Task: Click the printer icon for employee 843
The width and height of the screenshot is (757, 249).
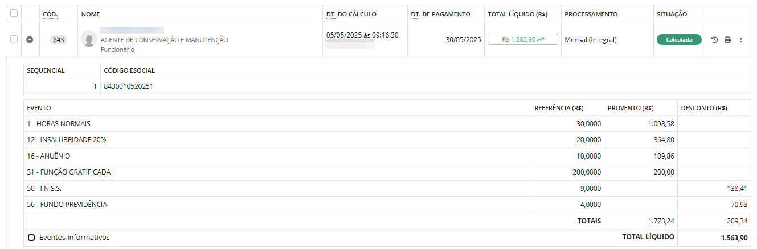Action: click(727, 40)
